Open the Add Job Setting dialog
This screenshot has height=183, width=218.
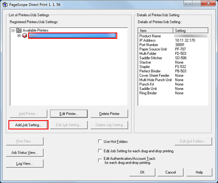click(28, 125)
